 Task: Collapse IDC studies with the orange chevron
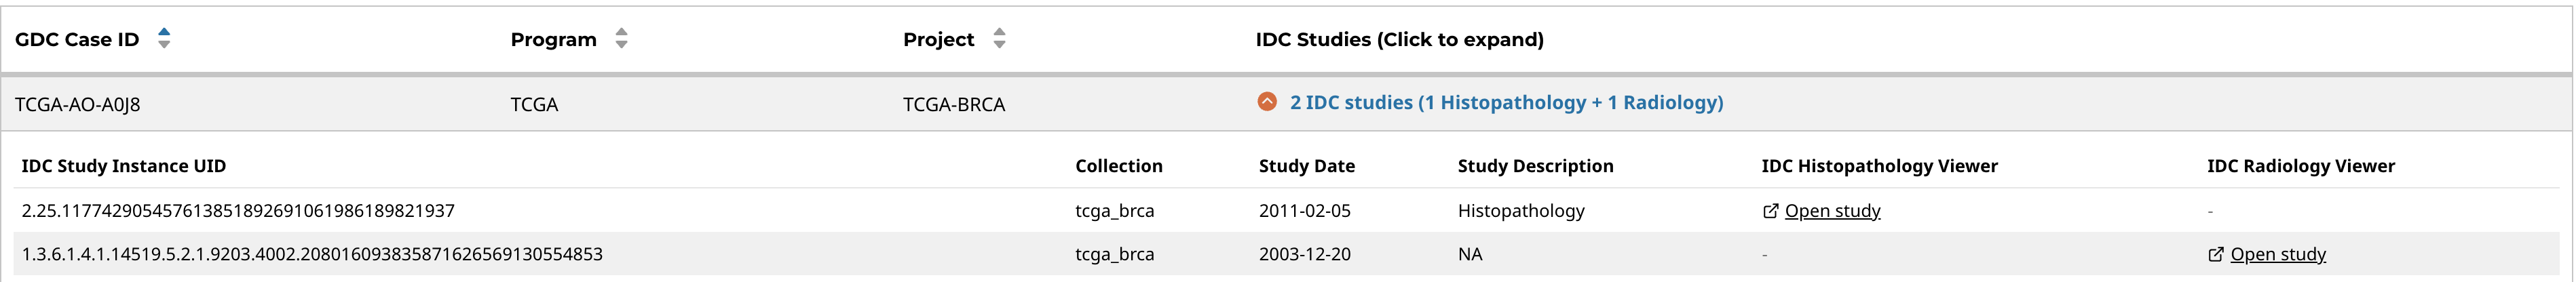pyautogui.click(x=1266, y=102)
